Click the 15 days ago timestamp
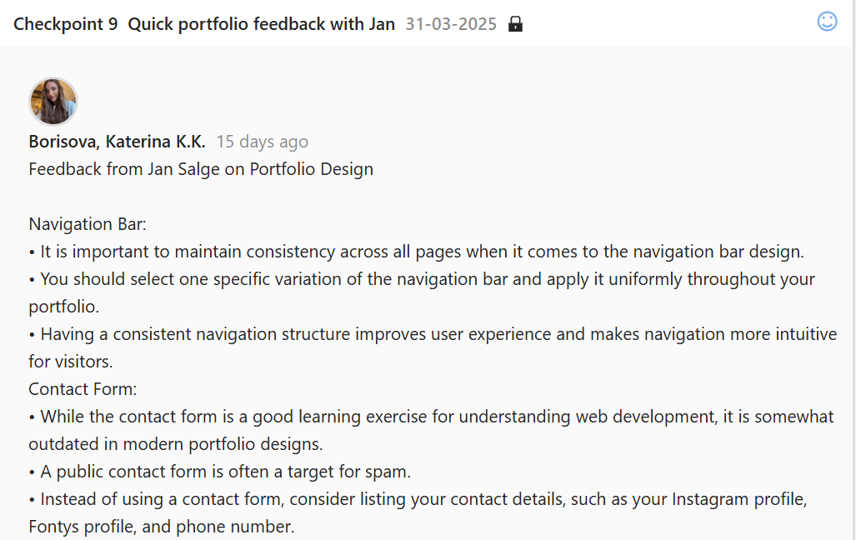This screenshot has height=540, width=856. click(261, 141)
